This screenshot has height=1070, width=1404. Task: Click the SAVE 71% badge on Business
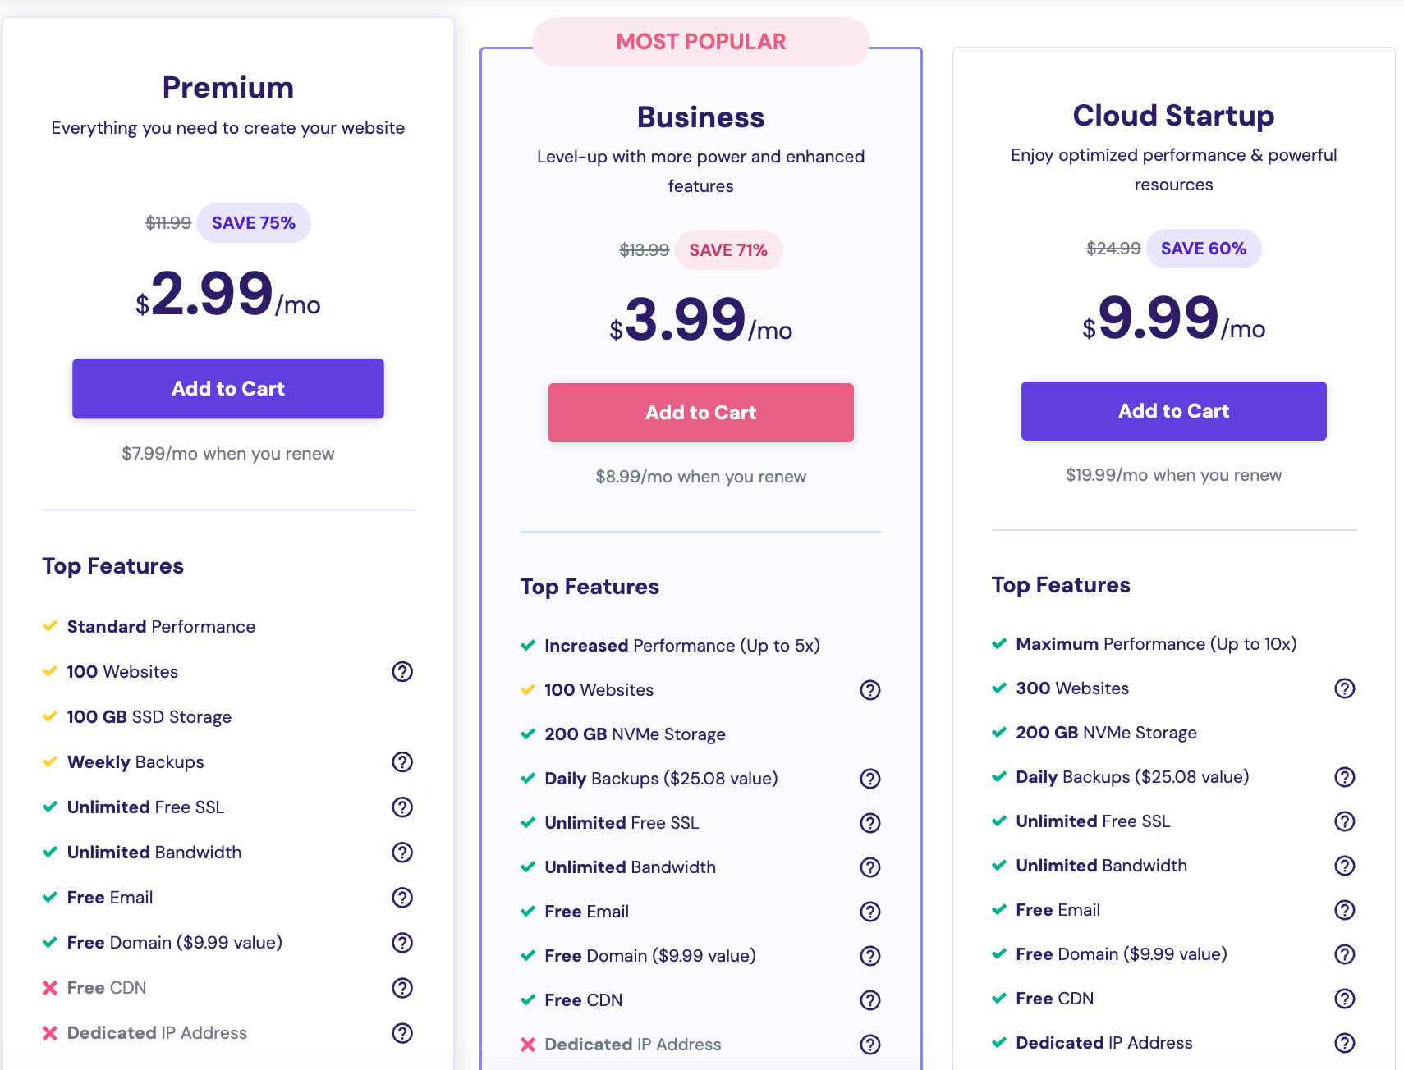(728, 250)
